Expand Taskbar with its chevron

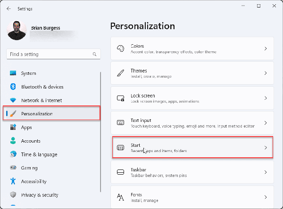(266, 172)
